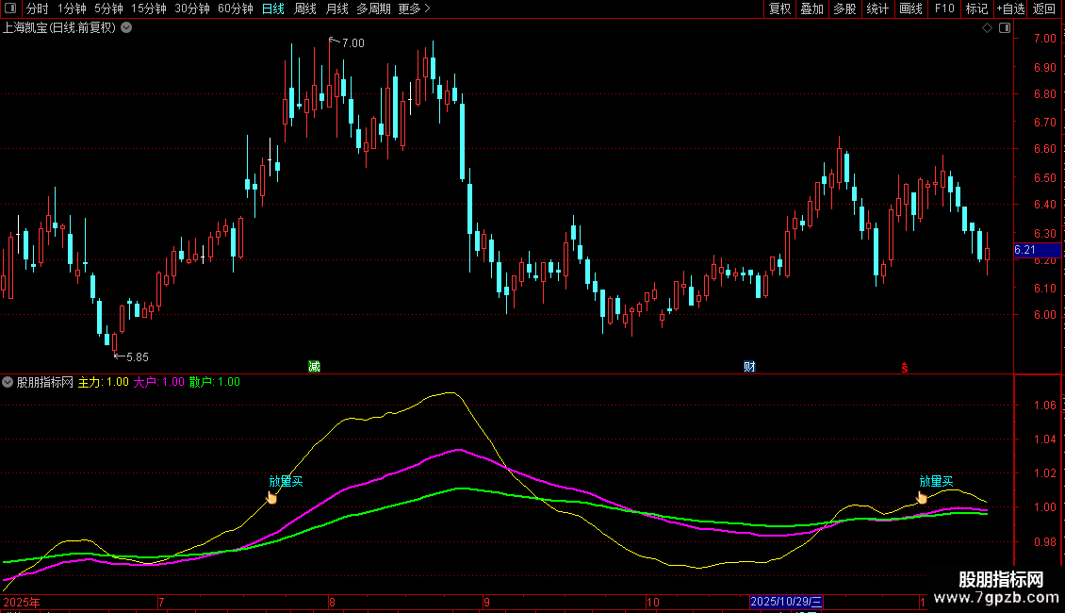Image resolution: width=1065 pixels, height=613 pixels.
Task: Click the latest 放量买 hand signal icon
Action: pyautogui.click(x=921, y=497)
